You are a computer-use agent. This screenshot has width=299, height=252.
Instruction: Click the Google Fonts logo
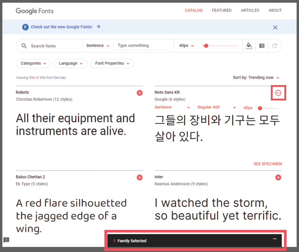(x=35, y=11)
